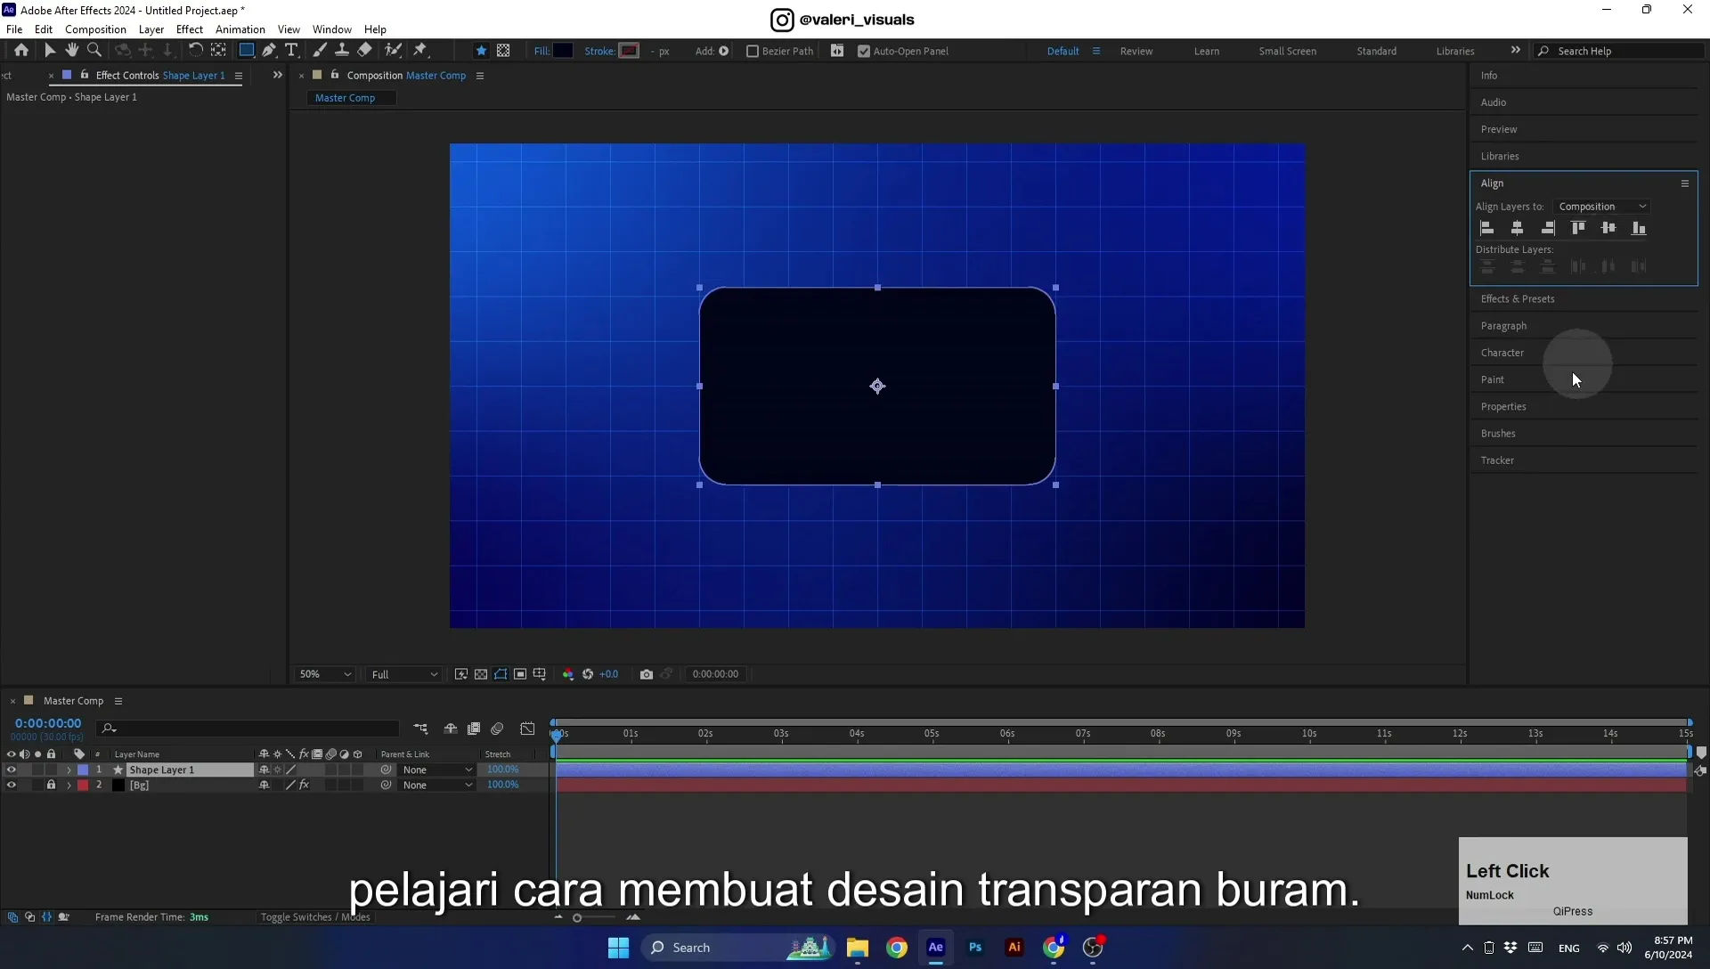
Task: Hide Shape Layer 1 with eye icon
Action: tap(12, 770)
